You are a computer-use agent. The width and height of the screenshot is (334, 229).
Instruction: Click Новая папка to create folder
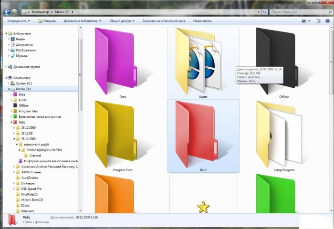click(202, 21)
